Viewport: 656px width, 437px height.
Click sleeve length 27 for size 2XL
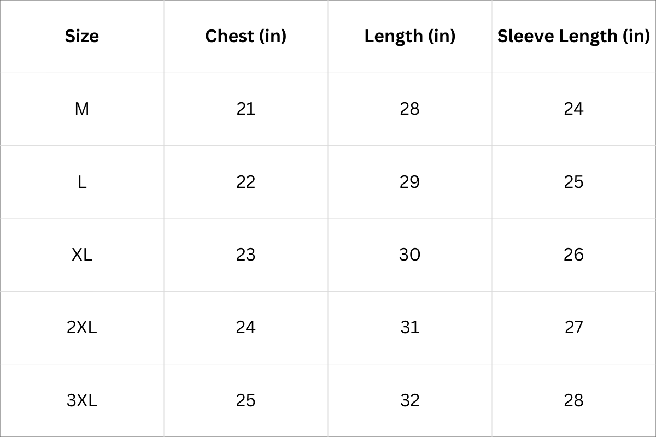click(574, 327)
